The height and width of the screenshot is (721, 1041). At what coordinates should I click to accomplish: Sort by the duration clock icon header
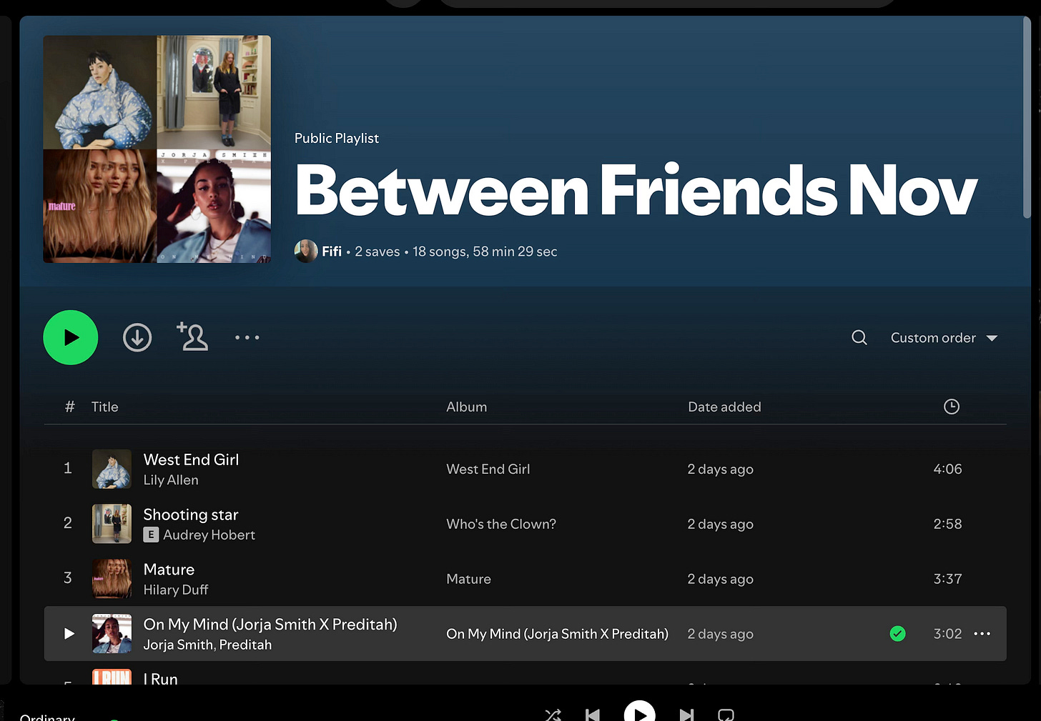(x=952, y=407)
